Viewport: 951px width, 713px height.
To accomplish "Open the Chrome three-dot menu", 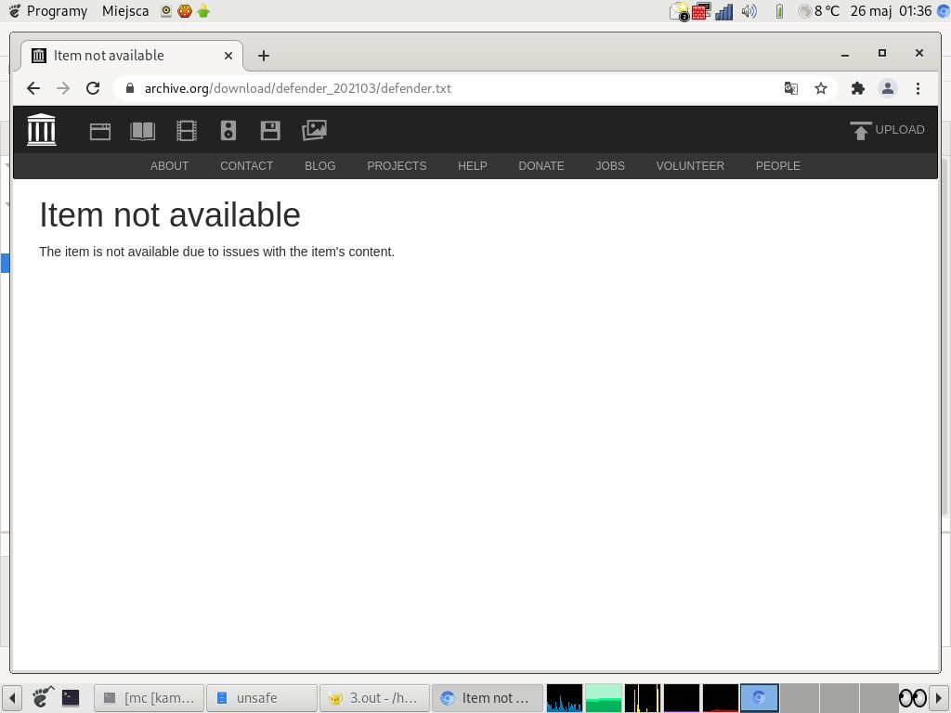I will coord(918,87).
